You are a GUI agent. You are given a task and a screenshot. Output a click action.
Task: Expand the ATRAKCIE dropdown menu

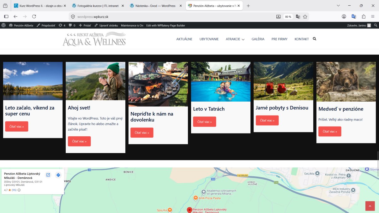[x=235, y=39]
